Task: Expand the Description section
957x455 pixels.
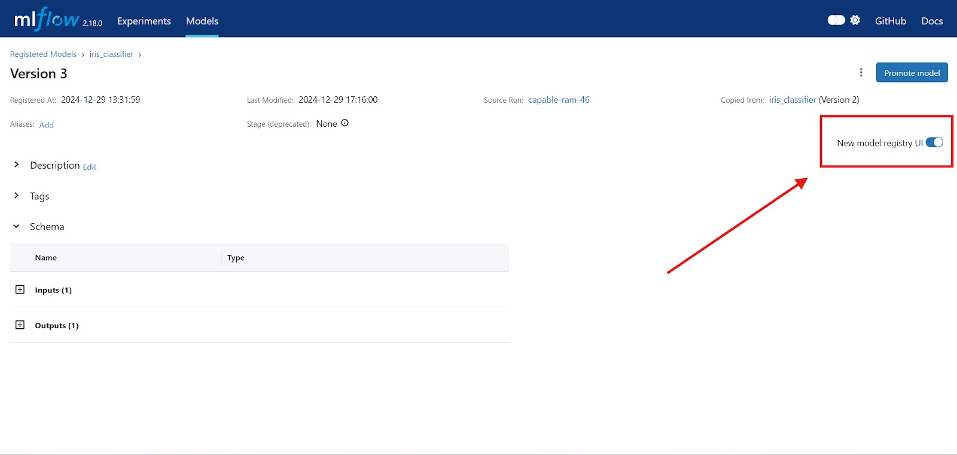Action: click(17, 164)
